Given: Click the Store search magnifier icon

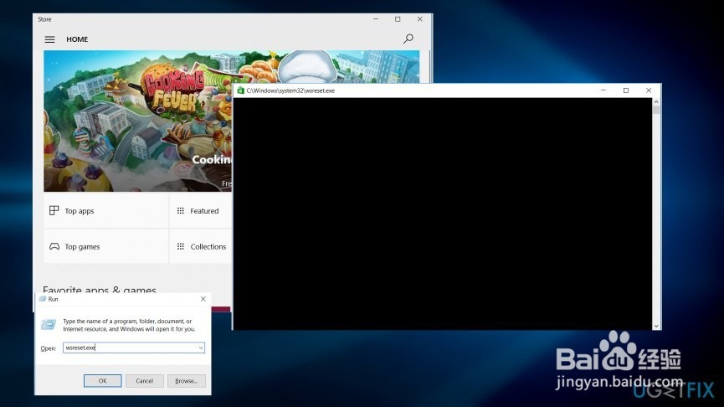Looking at the screenshot, I should (x=408, y=39).
